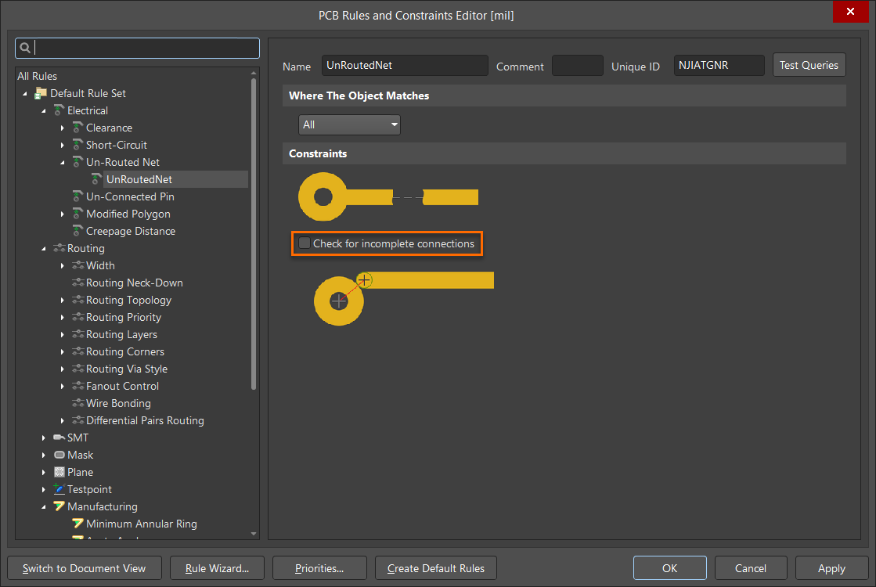Click the Routing Corners icon
Viewport: 876px width, 587px height.
pyautogui.click(x=78, y=352)
